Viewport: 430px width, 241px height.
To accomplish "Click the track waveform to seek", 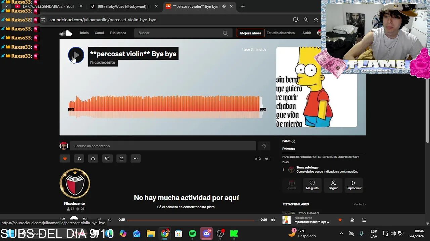I will [x=165, y=107].
